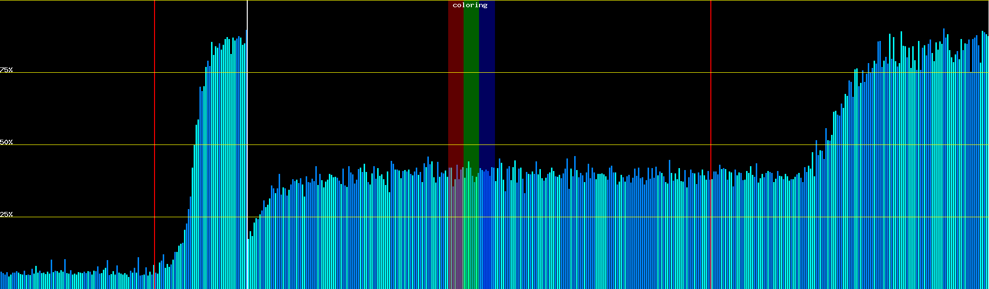
Task: Click the tall bar just left of white marker
Action: (246, 144)
